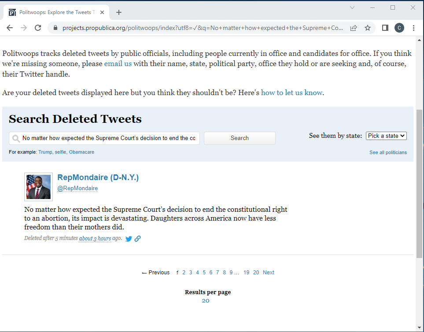Viewport: 424px width, 332px height.
Task: Click the deleted tweet text about Supreme Court
Action: tap(156, 218)
